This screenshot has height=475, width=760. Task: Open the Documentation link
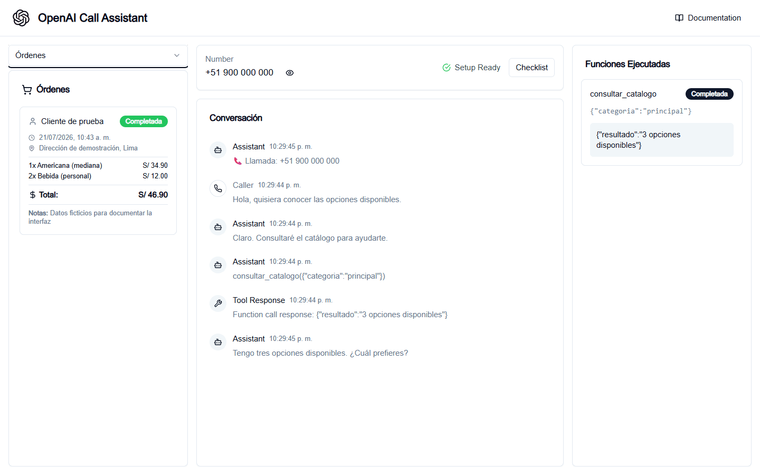708,18
